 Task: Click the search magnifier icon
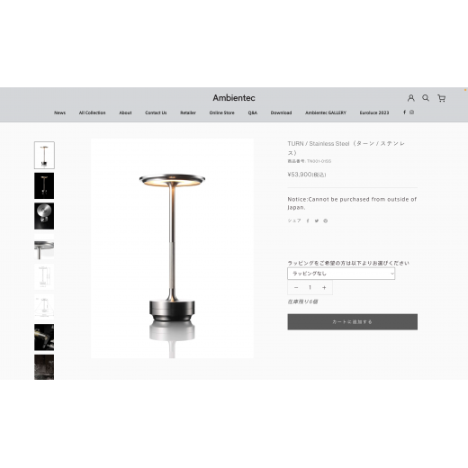(x=426, y=98)
